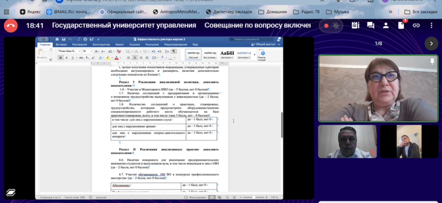Switch to the Вставка ribbon tab
Viewport: 442px width, 203px height.
click(x=61, y=45)
